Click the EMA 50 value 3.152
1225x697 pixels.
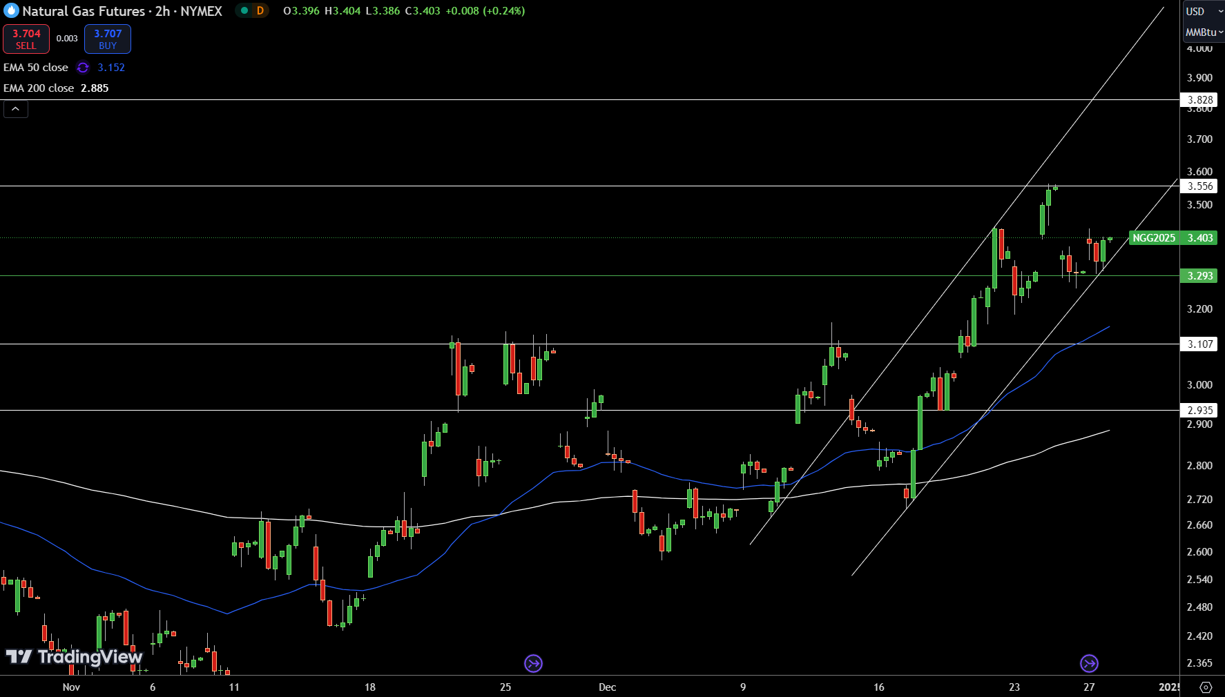coord(111,68)
